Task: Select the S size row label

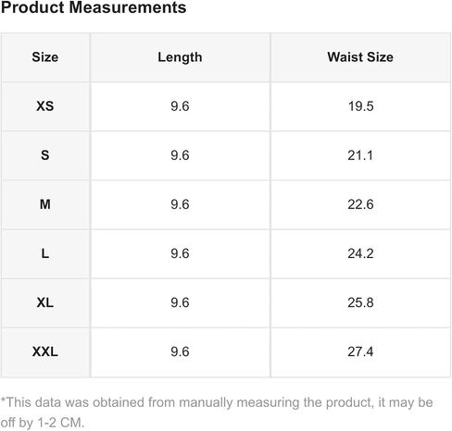Action: coord(45,155)
